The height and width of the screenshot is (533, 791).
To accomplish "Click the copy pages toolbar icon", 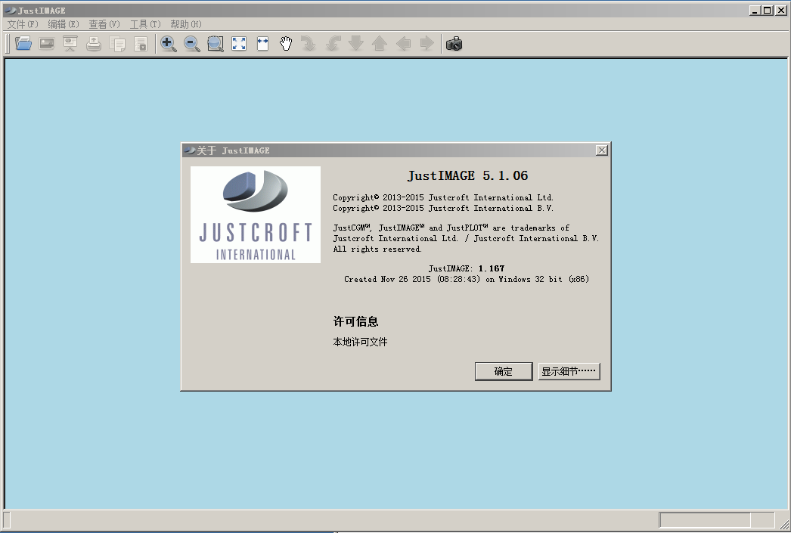I will click(117, 44).
